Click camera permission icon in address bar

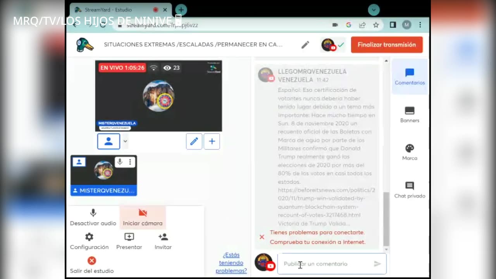(x=335, y=25)
